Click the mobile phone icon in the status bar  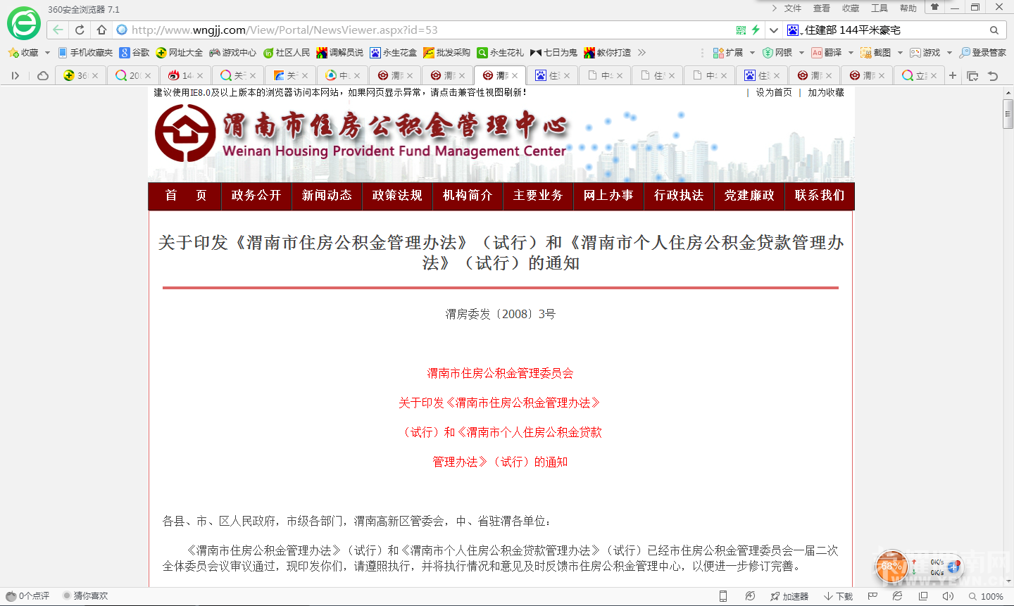(723, 595)
